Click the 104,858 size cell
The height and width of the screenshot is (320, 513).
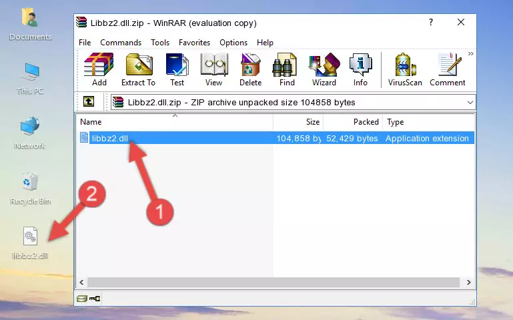click(x=299, y=138)
